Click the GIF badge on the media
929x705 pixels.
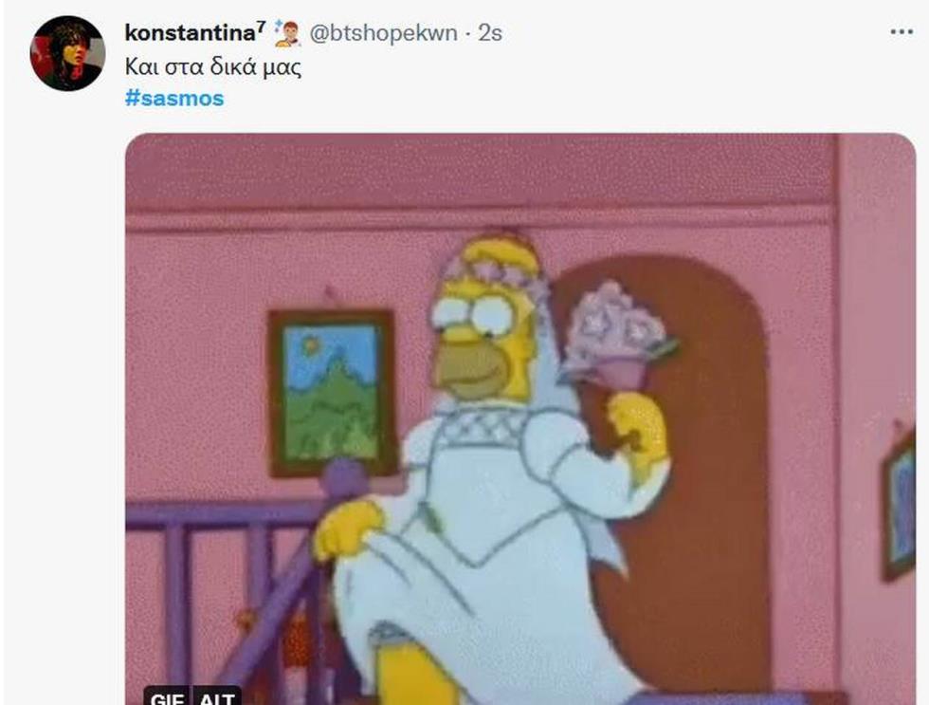coord(167,696)
